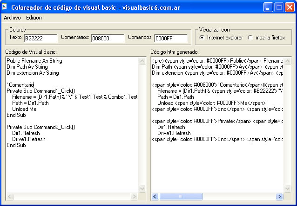Click into the Comentarios color field

tap(108, 38)
